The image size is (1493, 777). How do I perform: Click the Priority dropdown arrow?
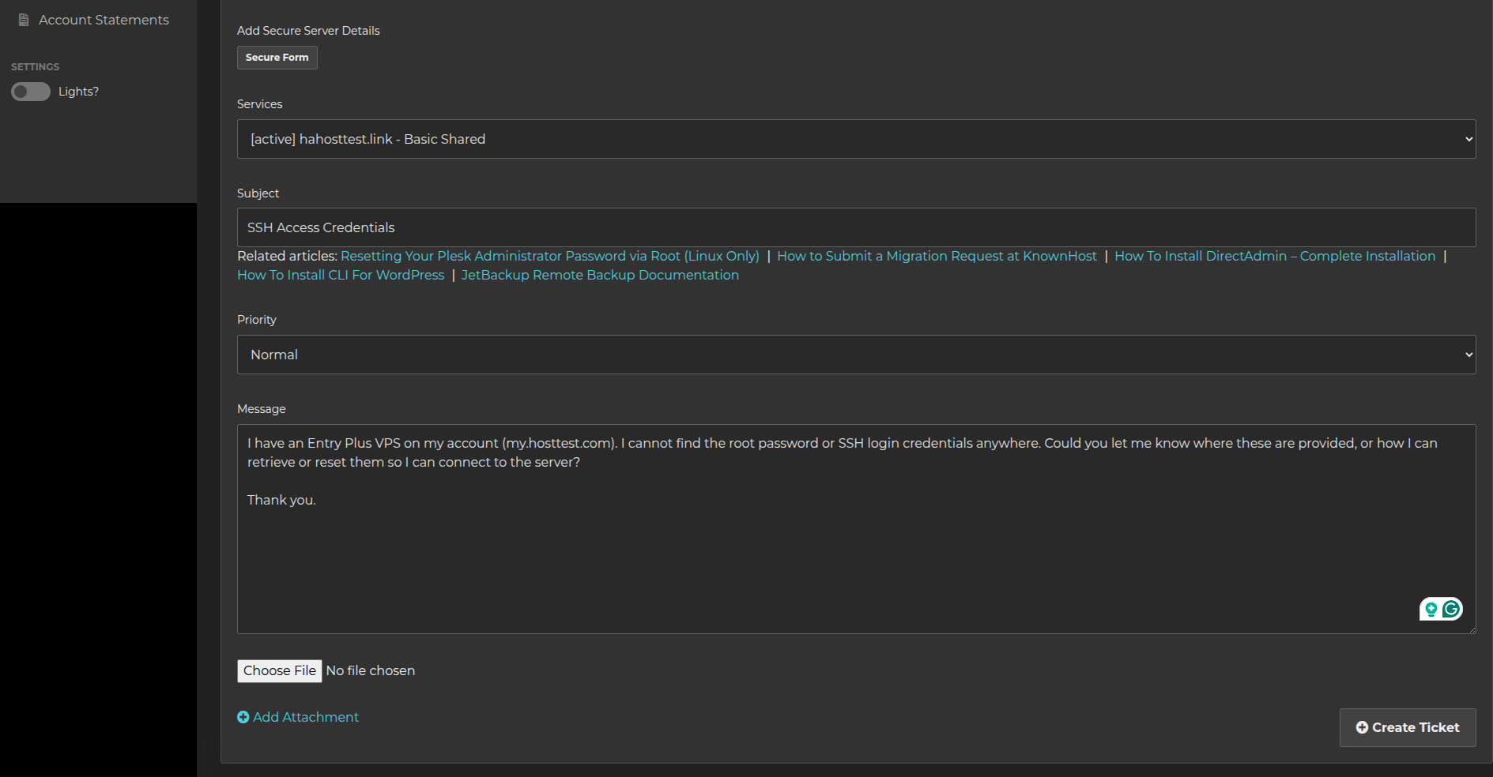[1468, 355]
